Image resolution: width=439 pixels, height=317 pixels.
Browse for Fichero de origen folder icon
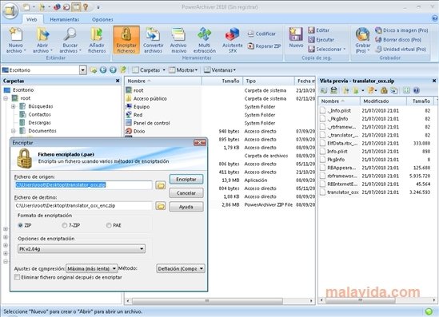coord(161,185)
